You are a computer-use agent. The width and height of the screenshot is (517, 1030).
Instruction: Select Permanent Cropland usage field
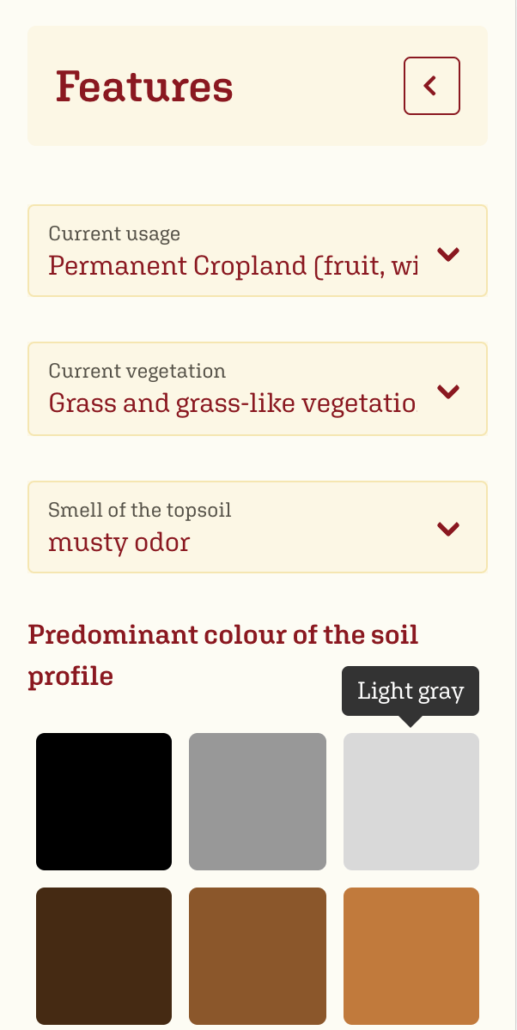[x=232, y=266]
